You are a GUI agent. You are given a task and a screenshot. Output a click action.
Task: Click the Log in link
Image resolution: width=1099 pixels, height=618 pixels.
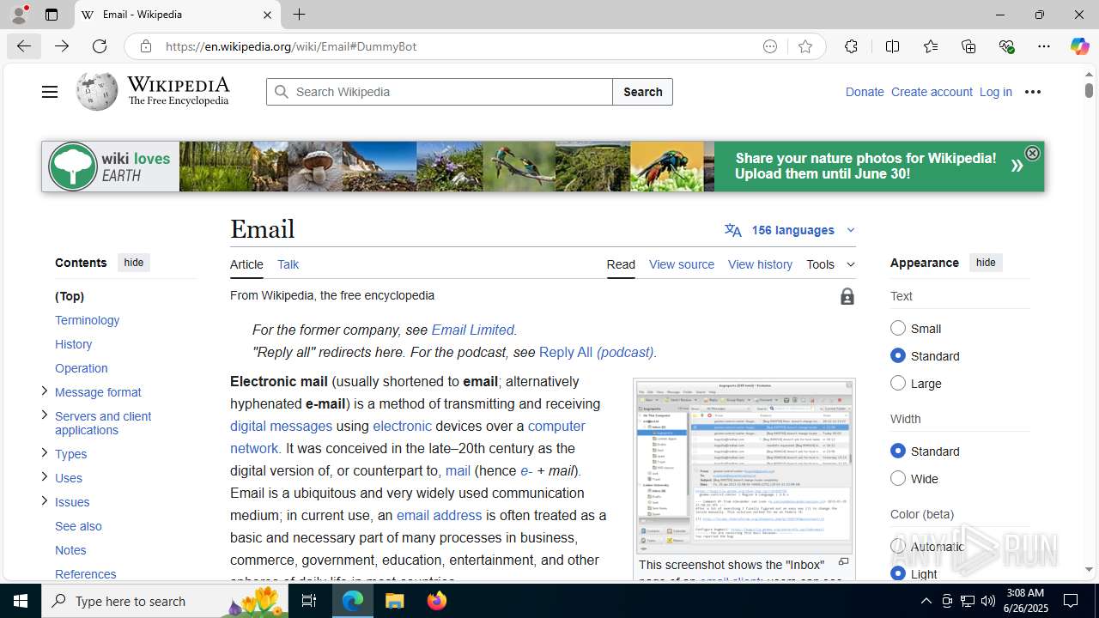pos(995,92)
